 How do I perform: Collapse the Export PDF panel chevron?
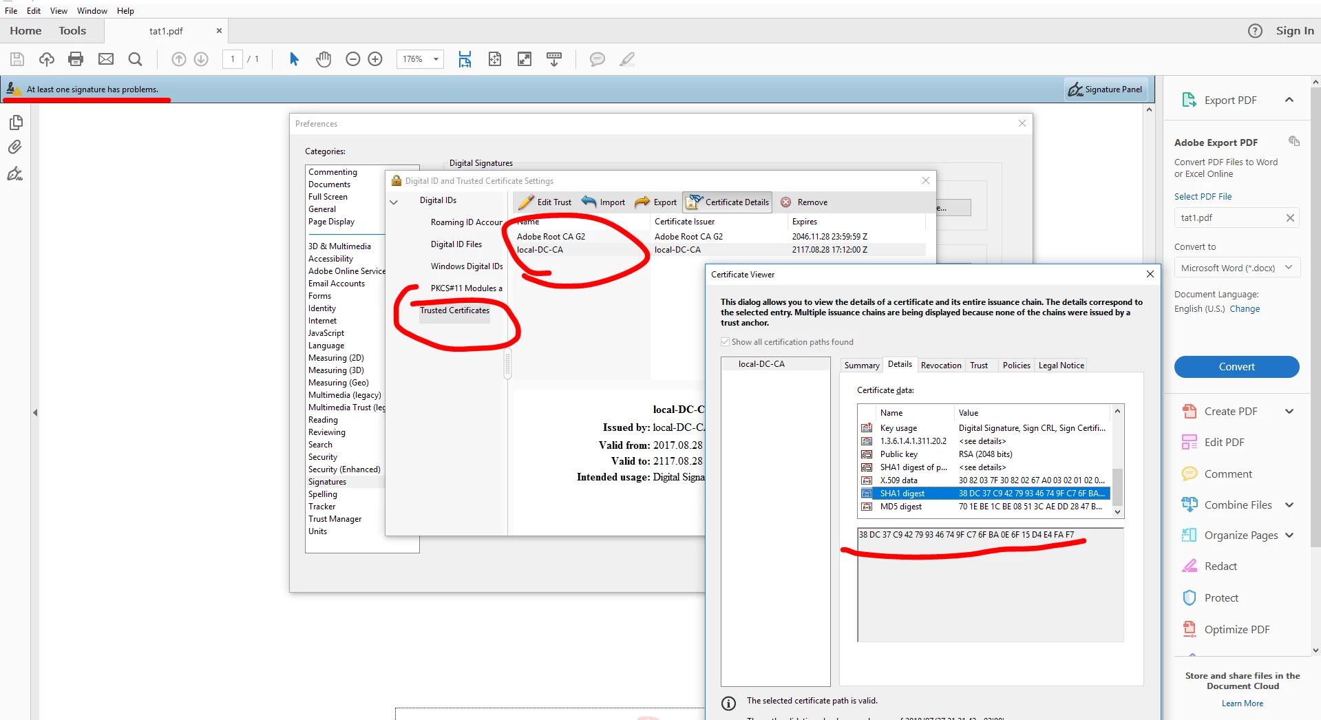1289,100
